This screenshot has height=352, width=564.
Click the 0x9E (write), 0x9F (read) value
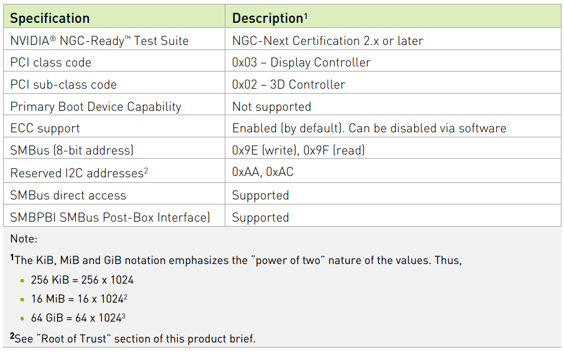pos(299,149)
